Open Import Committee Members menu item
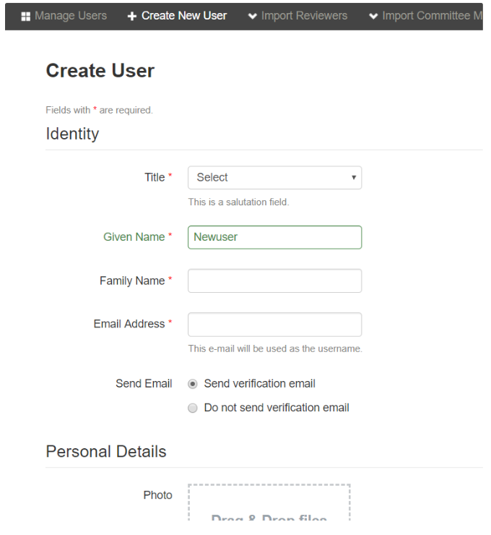The height and width of the screenshot is (535, 491). tap(426, 16)
